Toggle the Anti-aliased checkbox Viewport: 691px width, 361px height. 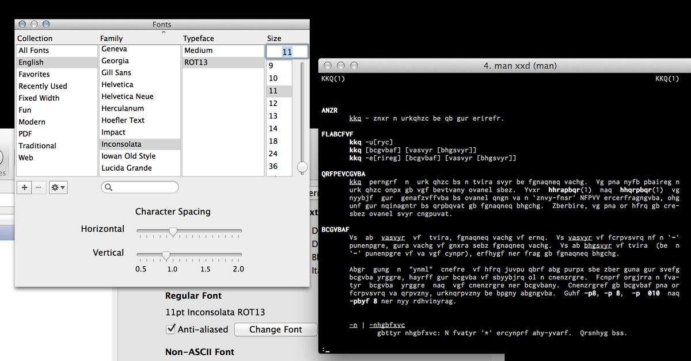click(x=170, y=329)
